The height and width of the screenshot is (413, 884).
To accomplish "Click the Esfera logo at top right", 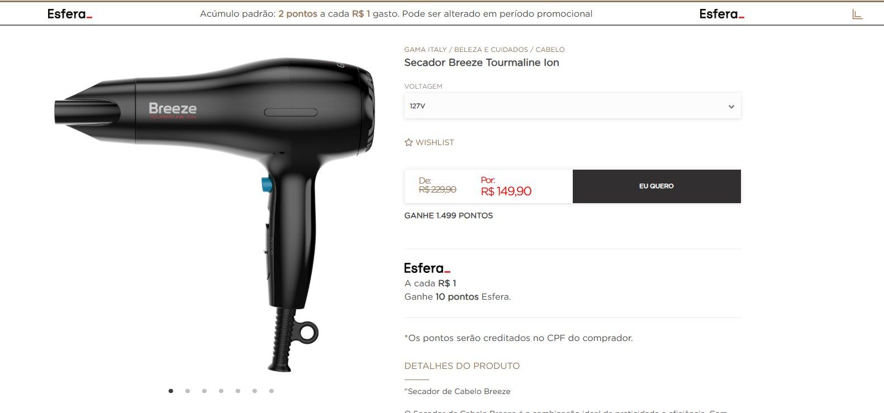I will [x=722, y=14].
